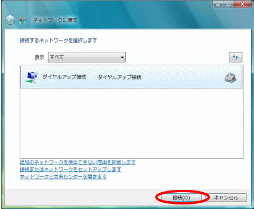Screen dimensions: 254x209
Task: Open link to diagnose undetected networks
Action: point(78,162)
